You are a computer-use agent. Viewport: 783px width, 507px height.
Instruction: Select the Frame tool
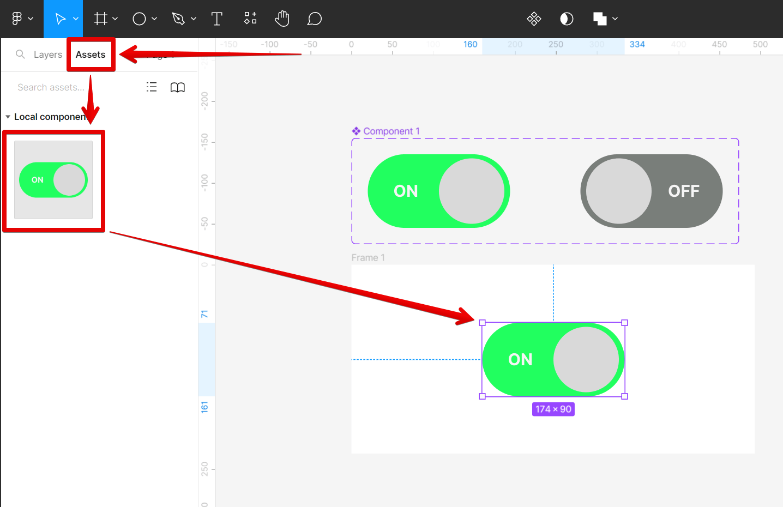pos(101,18)
